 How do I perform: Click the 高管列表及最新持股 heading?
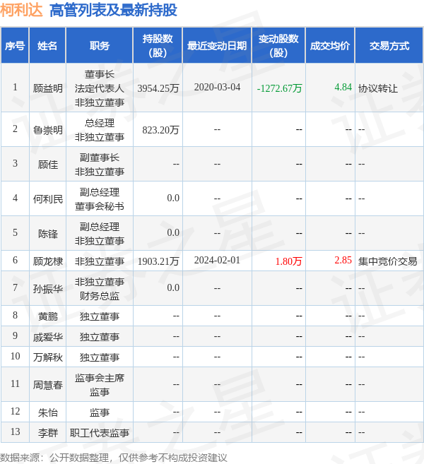coord(113,10)
